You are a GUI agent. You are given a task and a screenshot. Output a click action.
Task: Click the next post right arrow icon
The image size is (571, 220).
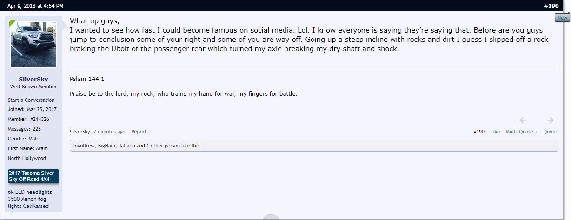pyautogui.click(x=551, y=120)
